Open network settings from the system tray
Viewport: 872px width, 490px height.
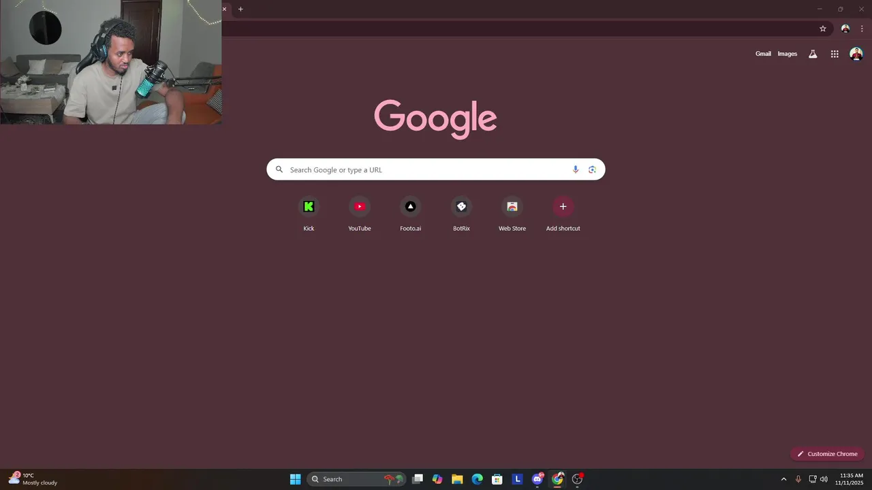(813, 479)
